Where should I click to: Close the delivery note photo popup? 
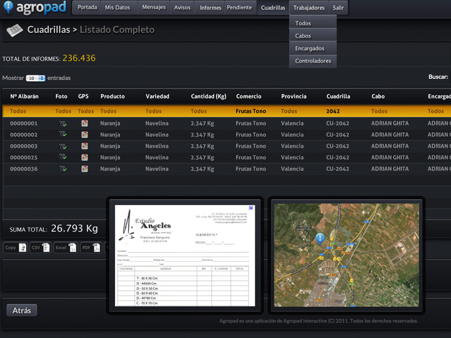point(251,208)
